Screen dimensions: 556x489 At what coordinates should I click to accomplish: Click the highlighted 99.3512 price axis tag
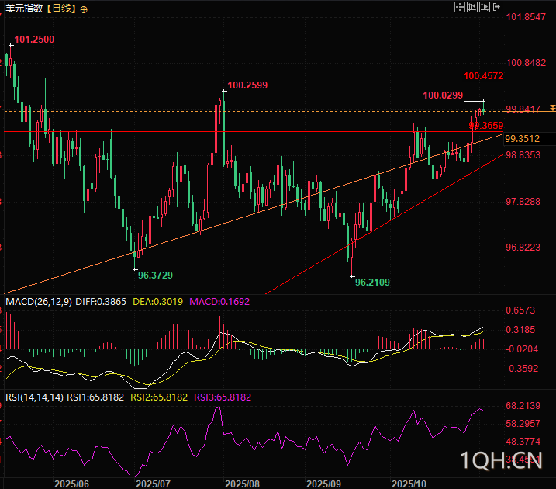(x=522, y=139)
